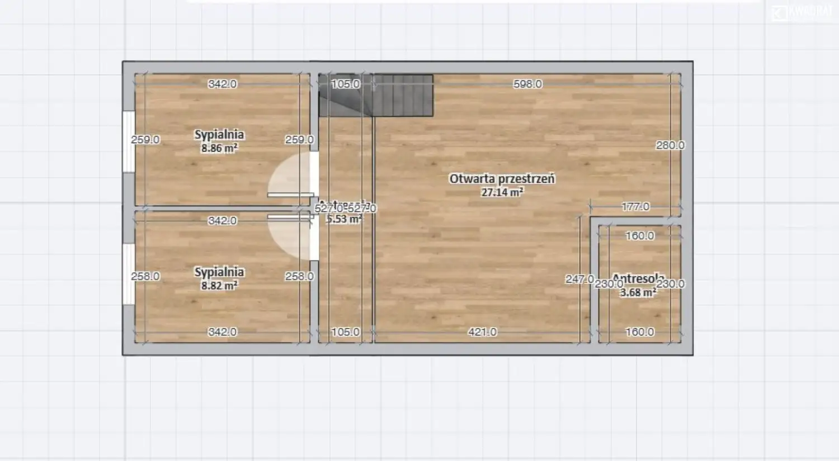Select the upper bedroom window
839x461 pixels.
(x=129, y=141)
